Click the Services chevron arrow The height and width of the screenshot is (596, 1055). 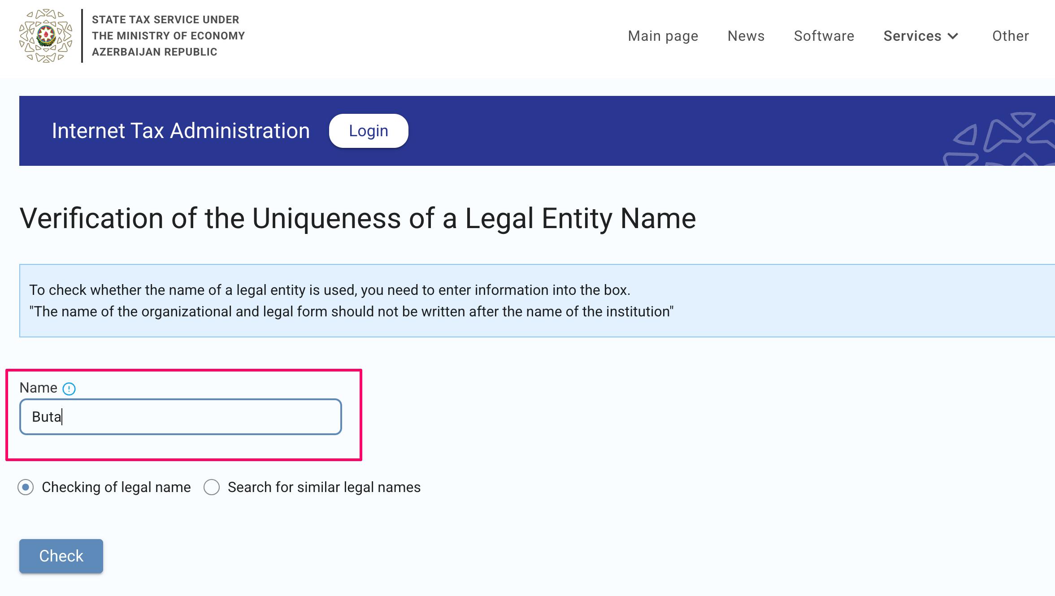[x=953, y=36]
